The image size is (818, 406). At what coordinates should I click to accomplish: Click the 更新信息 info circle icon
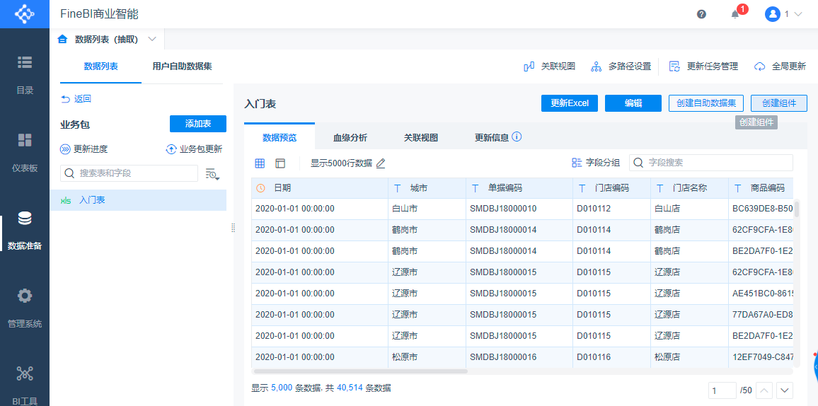click(517, 137)
